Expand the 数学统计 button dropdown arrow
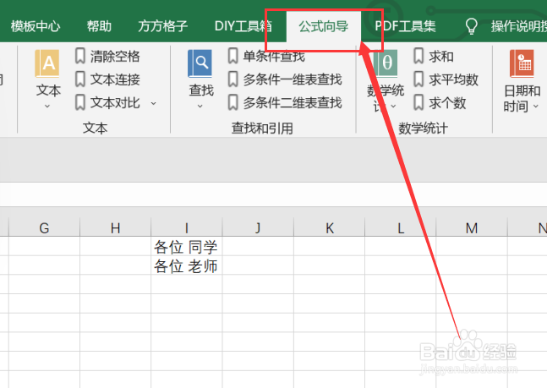The width and height of the screenshot is (547, 388). point(393,106)
